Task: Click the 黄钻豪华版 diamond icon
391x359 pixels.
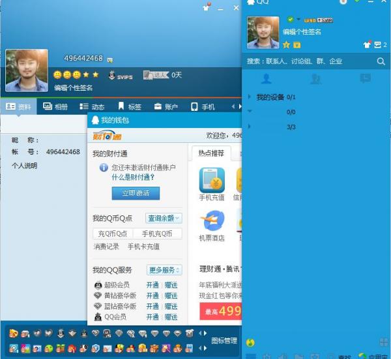Action: (98, 296)
